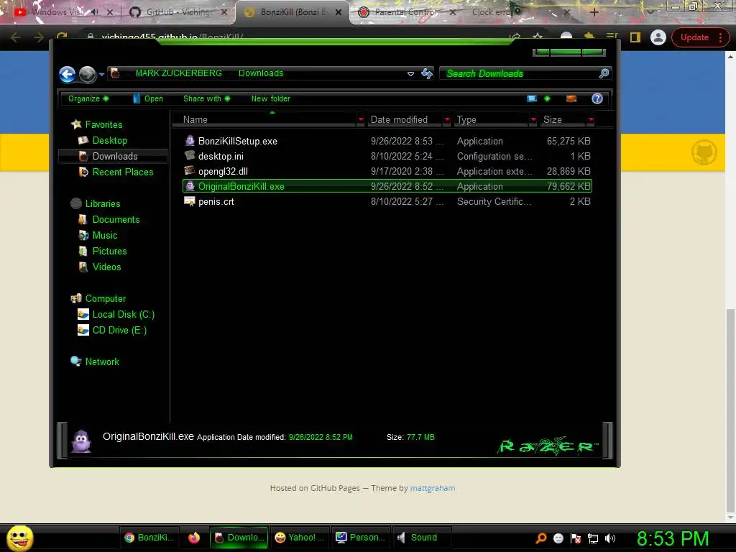Open the Share with menu

tap(206, 98)
